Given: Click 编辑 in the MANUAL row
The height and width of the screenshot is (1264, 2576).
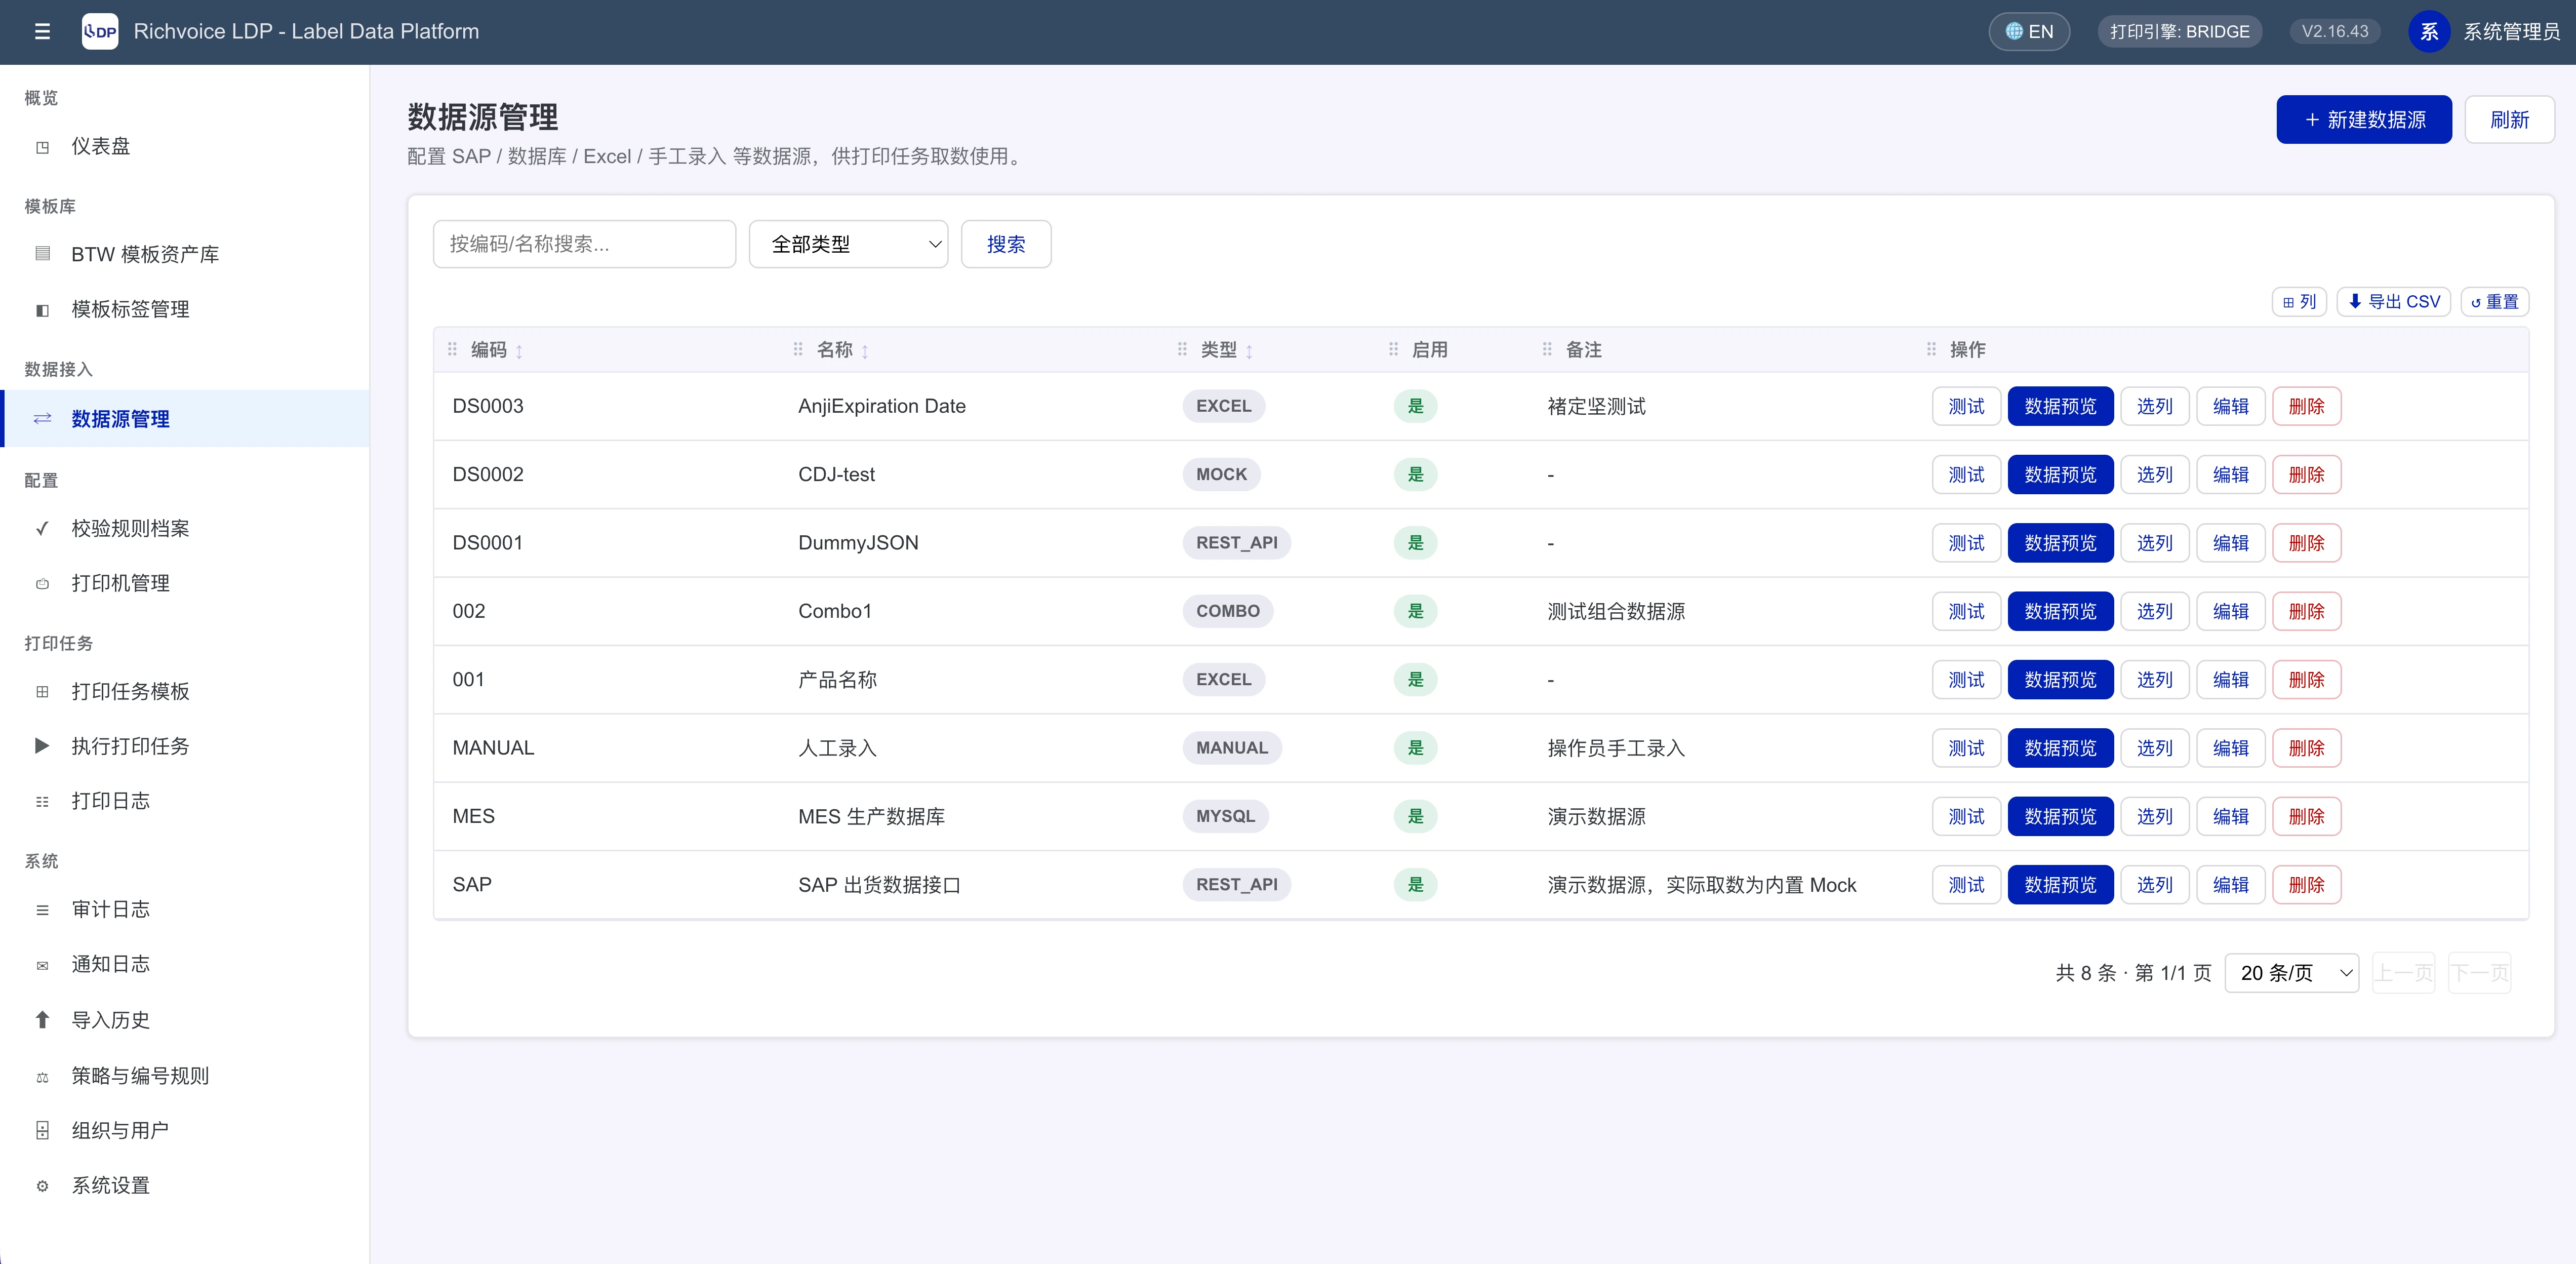Looking at the screenshot, I should [2230, 748].
